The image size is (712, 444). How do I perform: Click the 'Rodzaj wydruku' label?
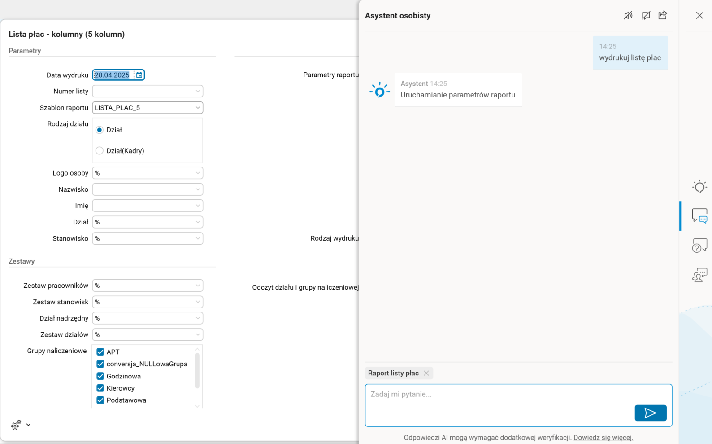[334, 238]
